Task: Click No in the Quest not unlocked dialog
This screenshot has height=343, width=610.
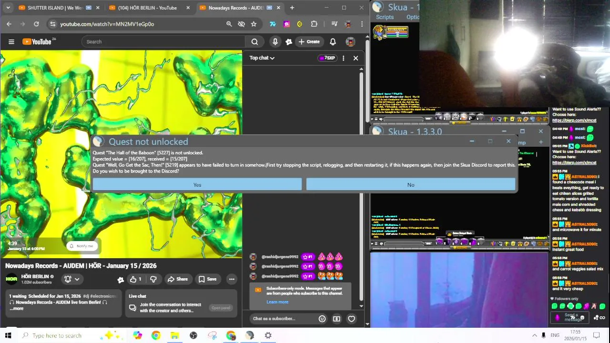Action: point(411,185)
